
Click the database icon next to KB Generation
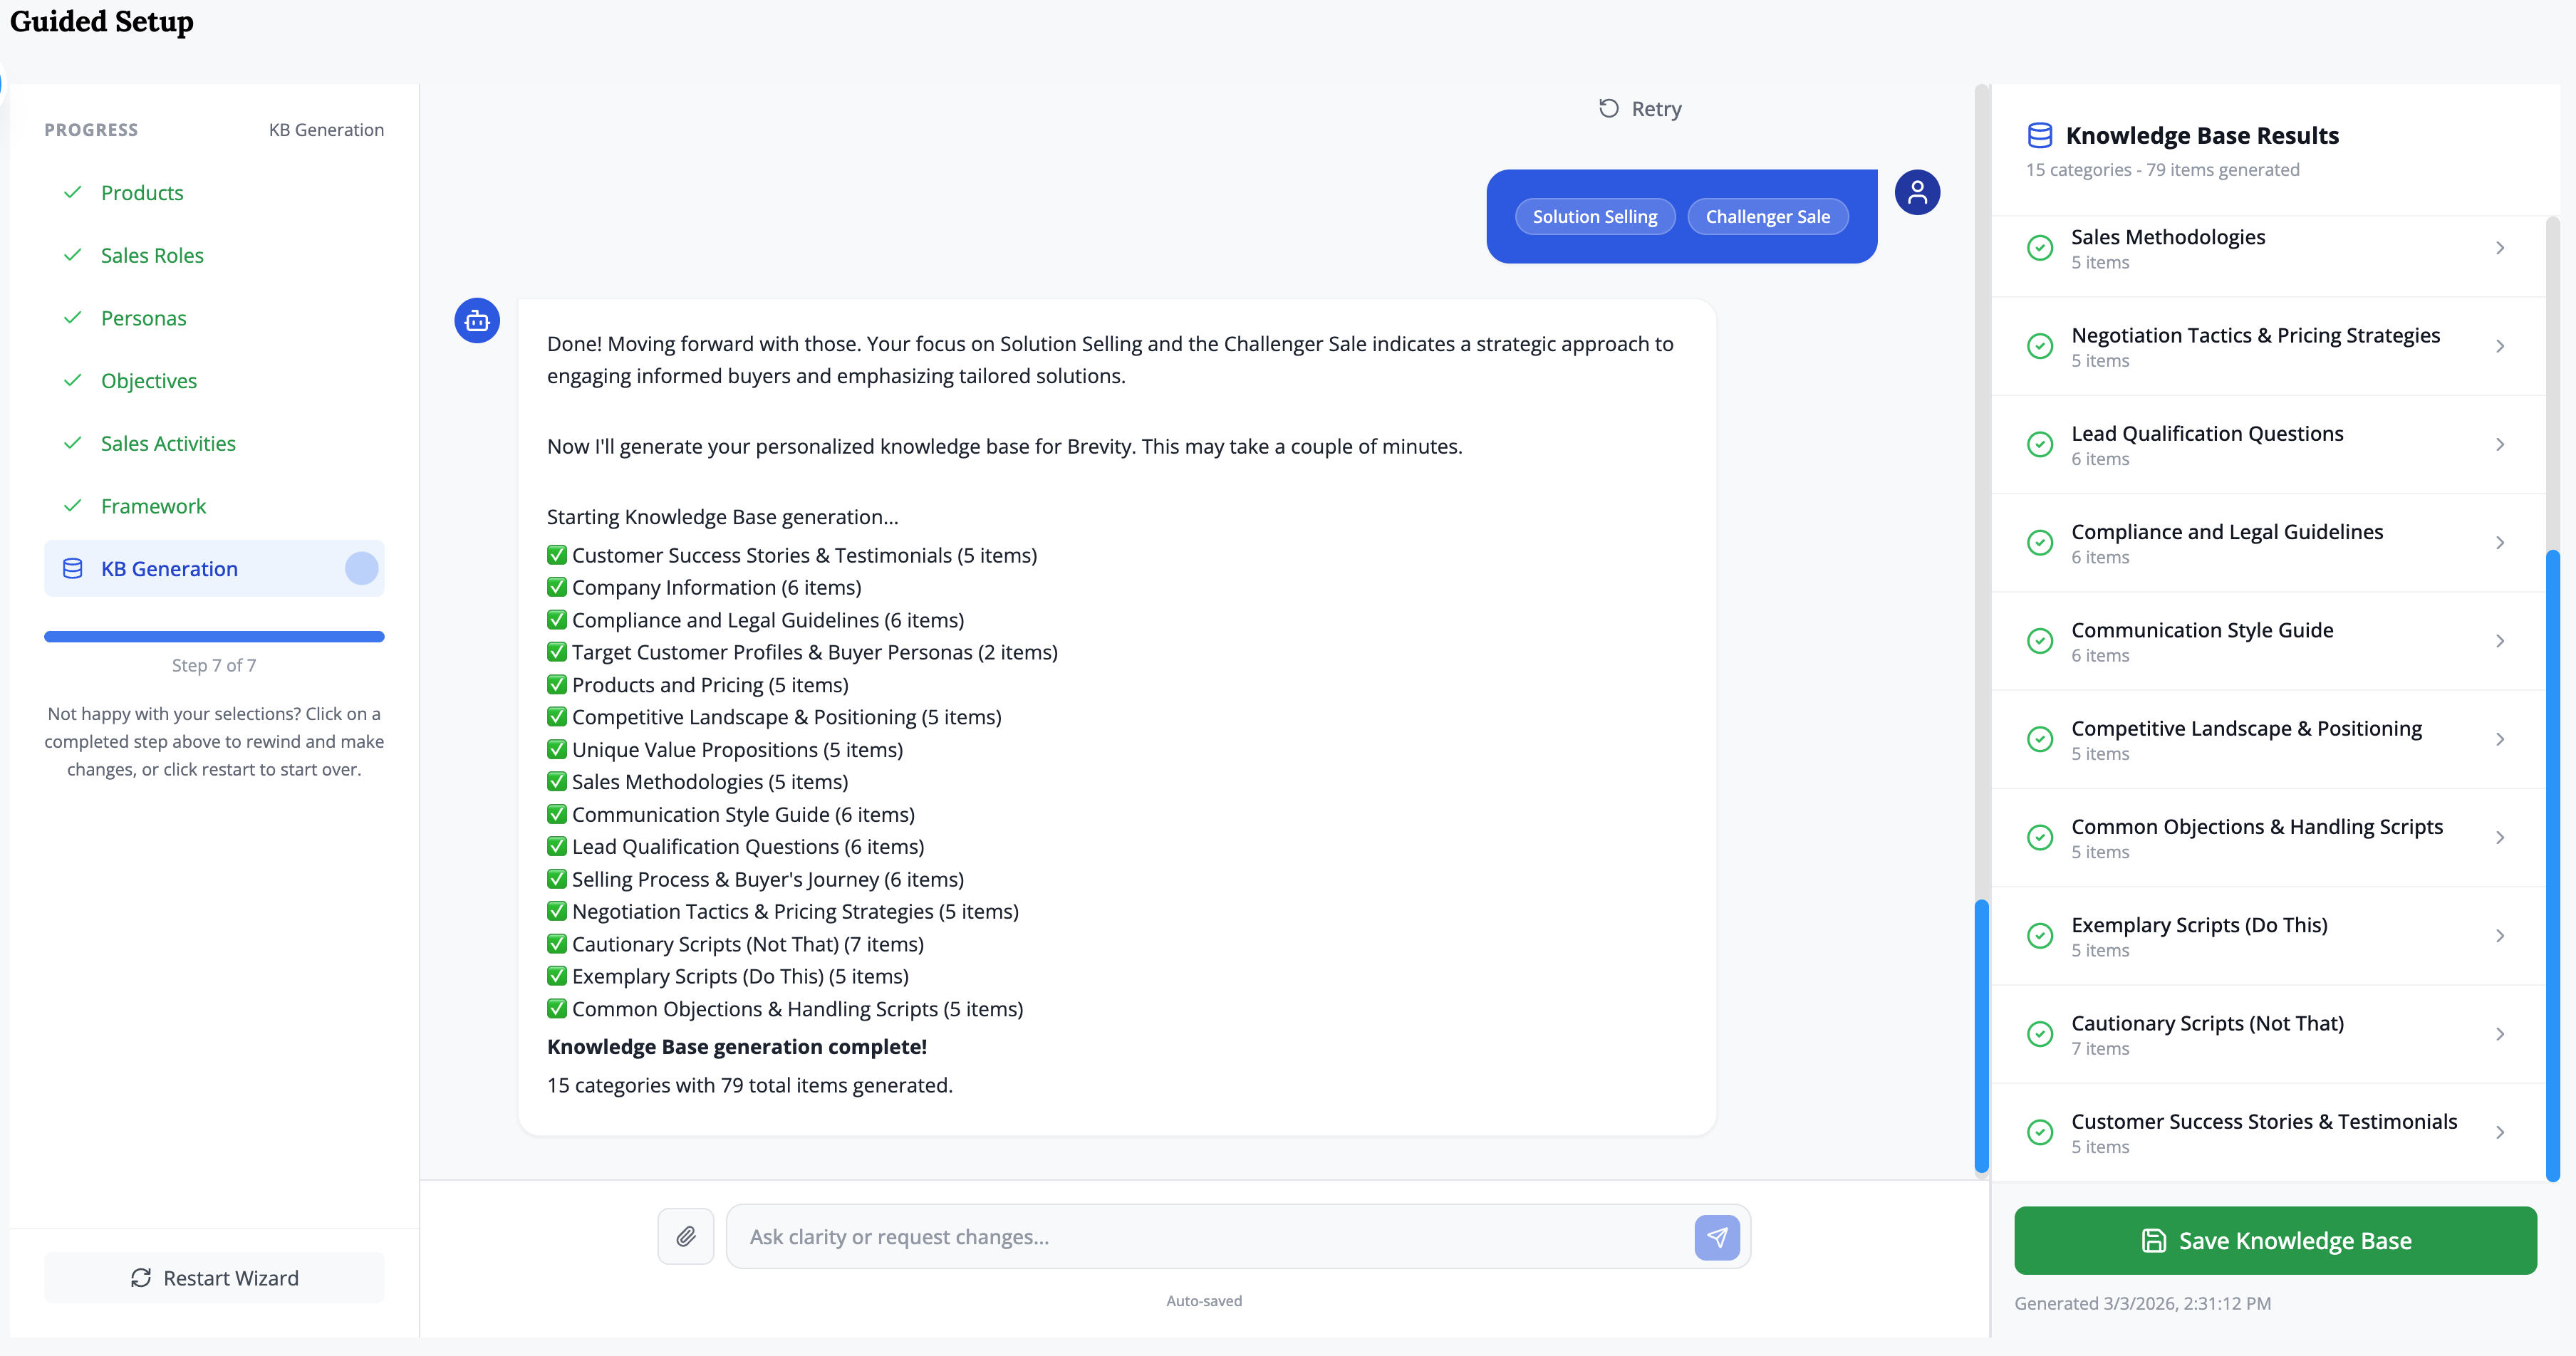(73, 569)
